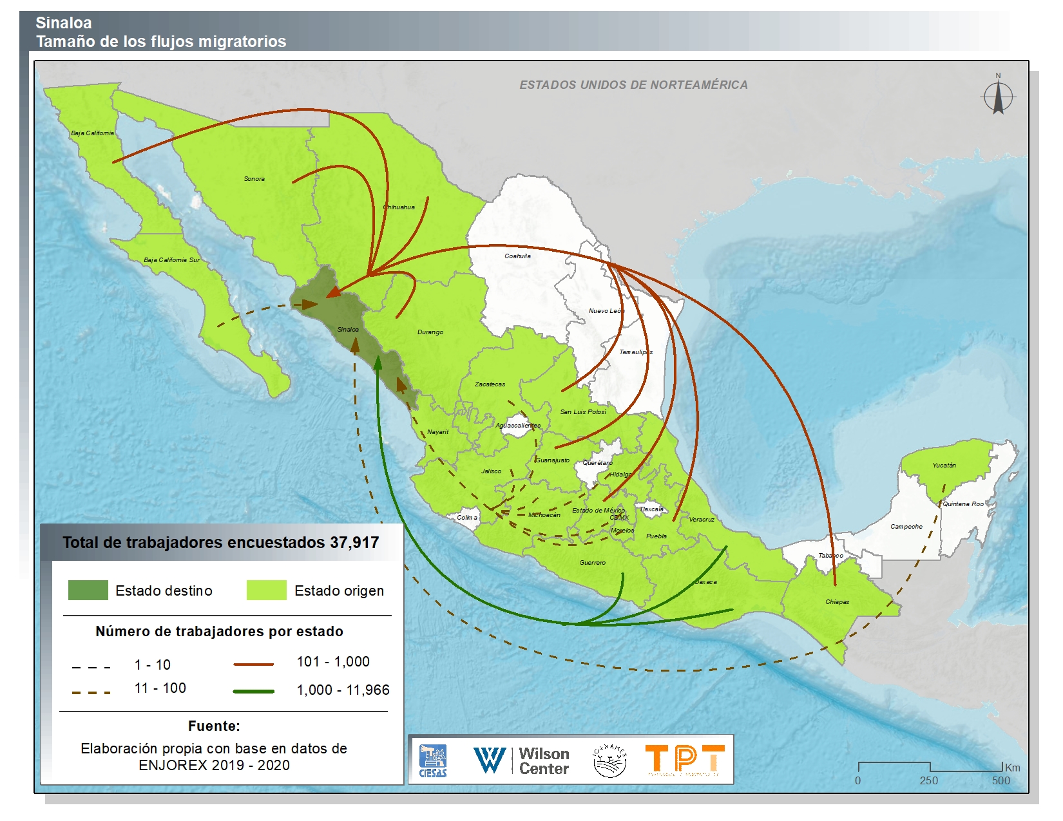Click the north arrow compass icon

(998, 97)
